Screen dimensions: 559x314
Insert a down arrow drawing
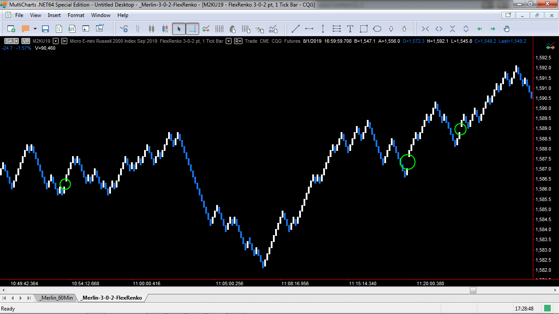391,29
